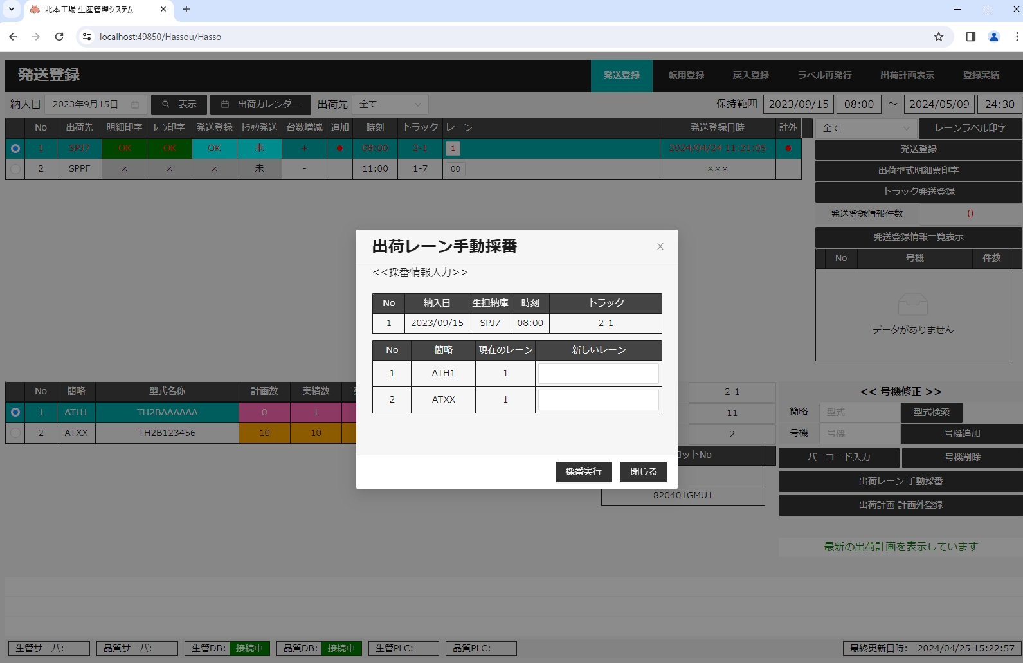Reload the page with refresh icon
1023x663 pixels.
59,37
